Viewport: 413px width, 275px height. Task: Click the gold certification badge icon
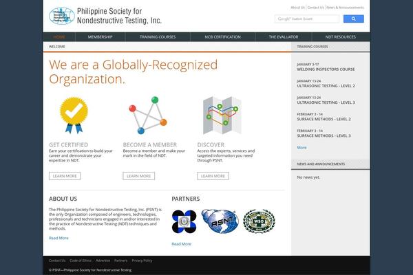point(74,115)
